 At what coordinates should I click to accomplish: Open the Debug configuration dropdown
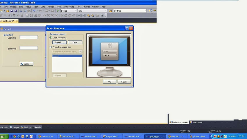pos(76,11)
